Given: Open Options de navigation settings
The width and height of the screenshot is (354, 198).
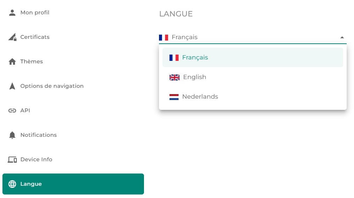Looking at the screenshot, I should click(52, 86).
